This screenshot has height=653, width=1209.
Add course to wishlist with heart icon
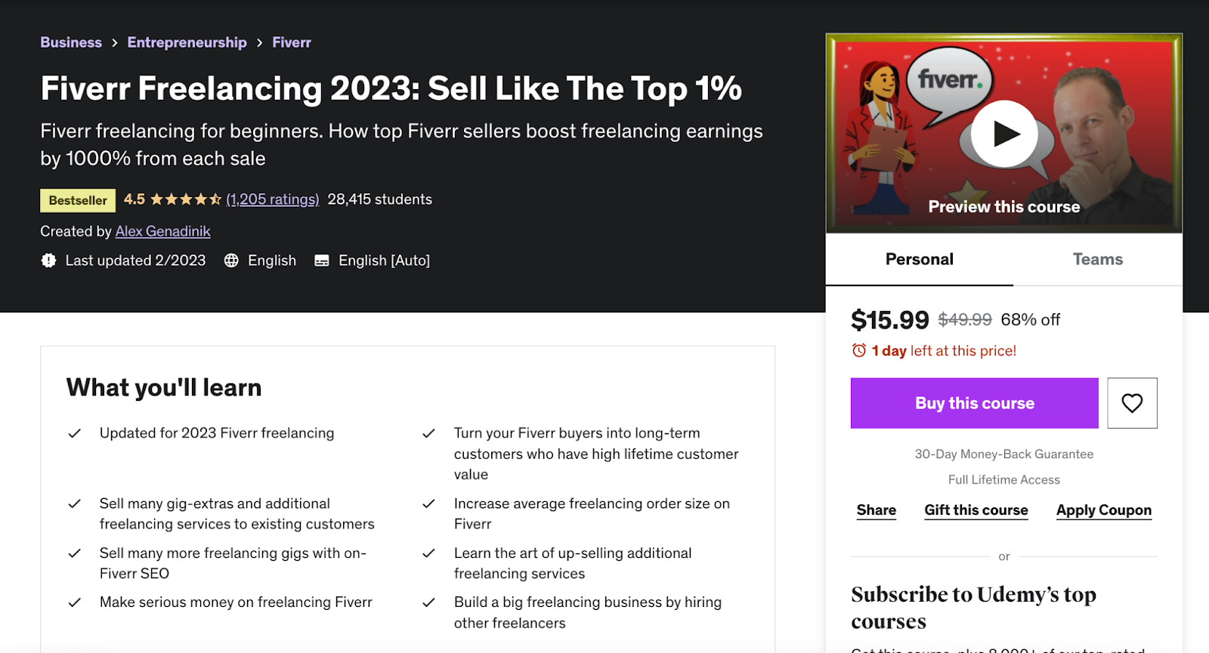1132,403
